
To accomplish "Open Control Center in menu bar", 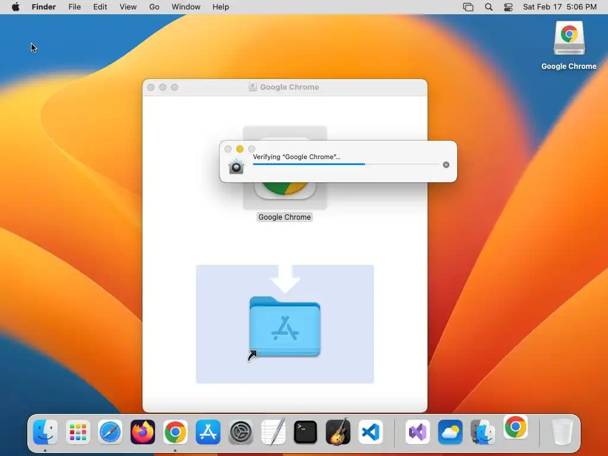I will (508, 7).
